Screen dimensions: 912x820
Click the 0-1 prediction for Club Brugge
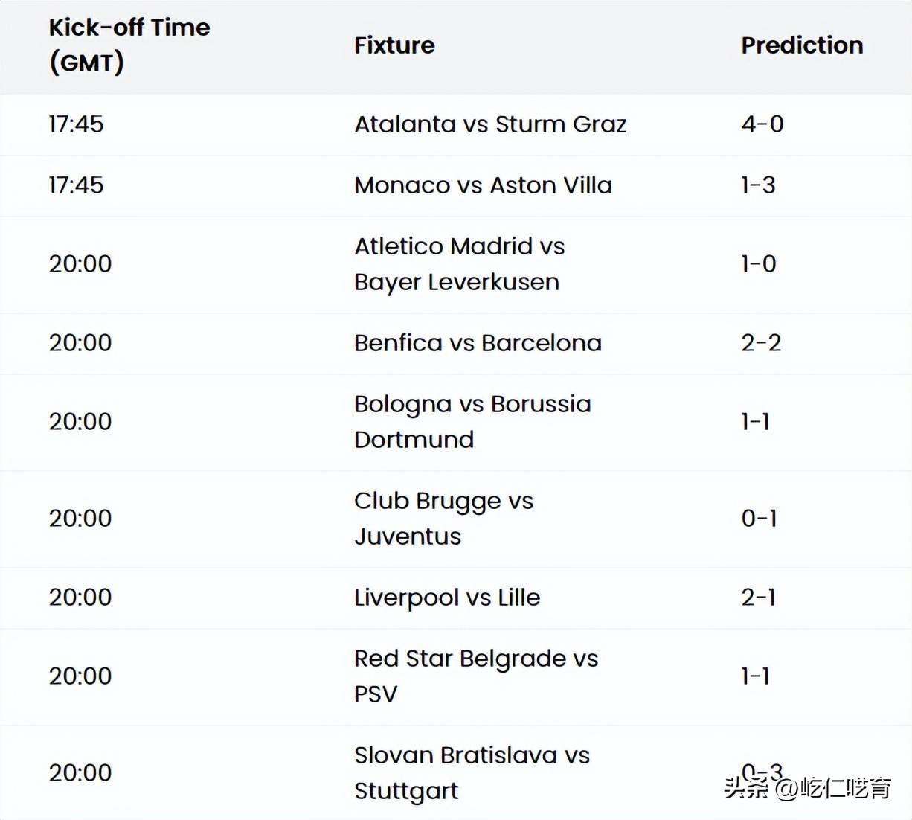(x=759, y=519)
